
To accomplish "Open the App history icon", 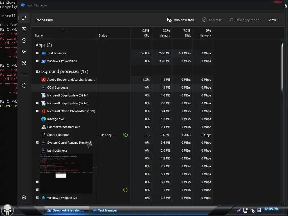I will (x=24, y=40).
